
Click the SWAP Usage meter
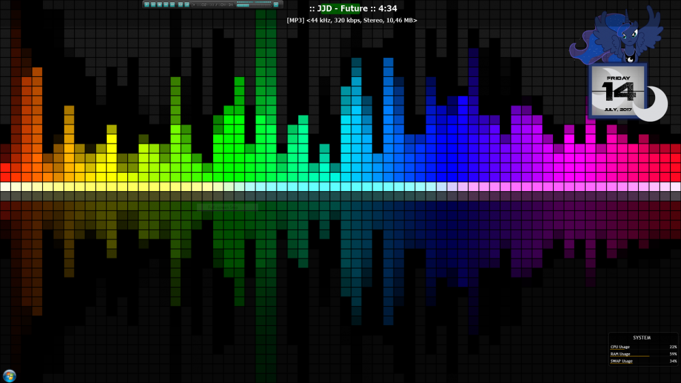coord(644,361)
